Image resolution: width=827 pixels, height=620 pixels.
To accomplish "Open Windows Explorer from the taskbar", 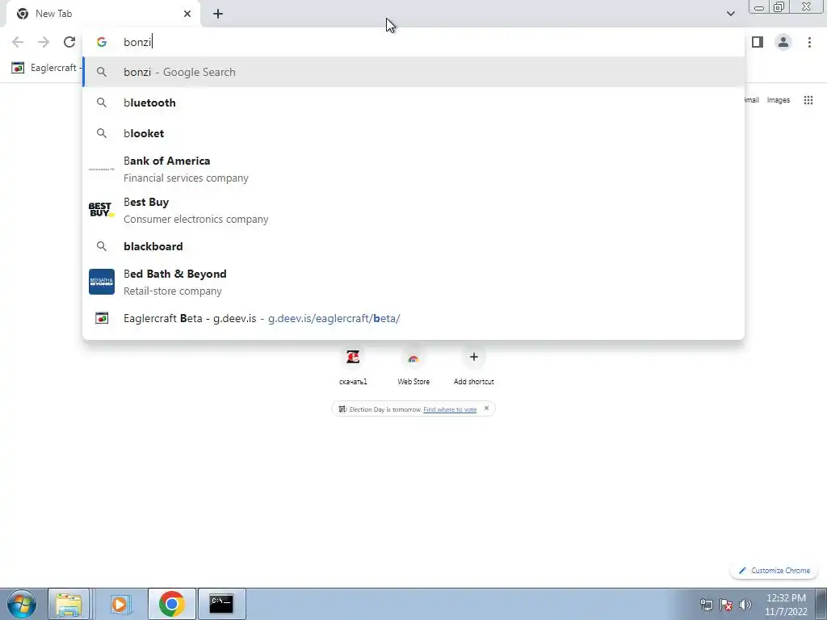I will [69, 604].
